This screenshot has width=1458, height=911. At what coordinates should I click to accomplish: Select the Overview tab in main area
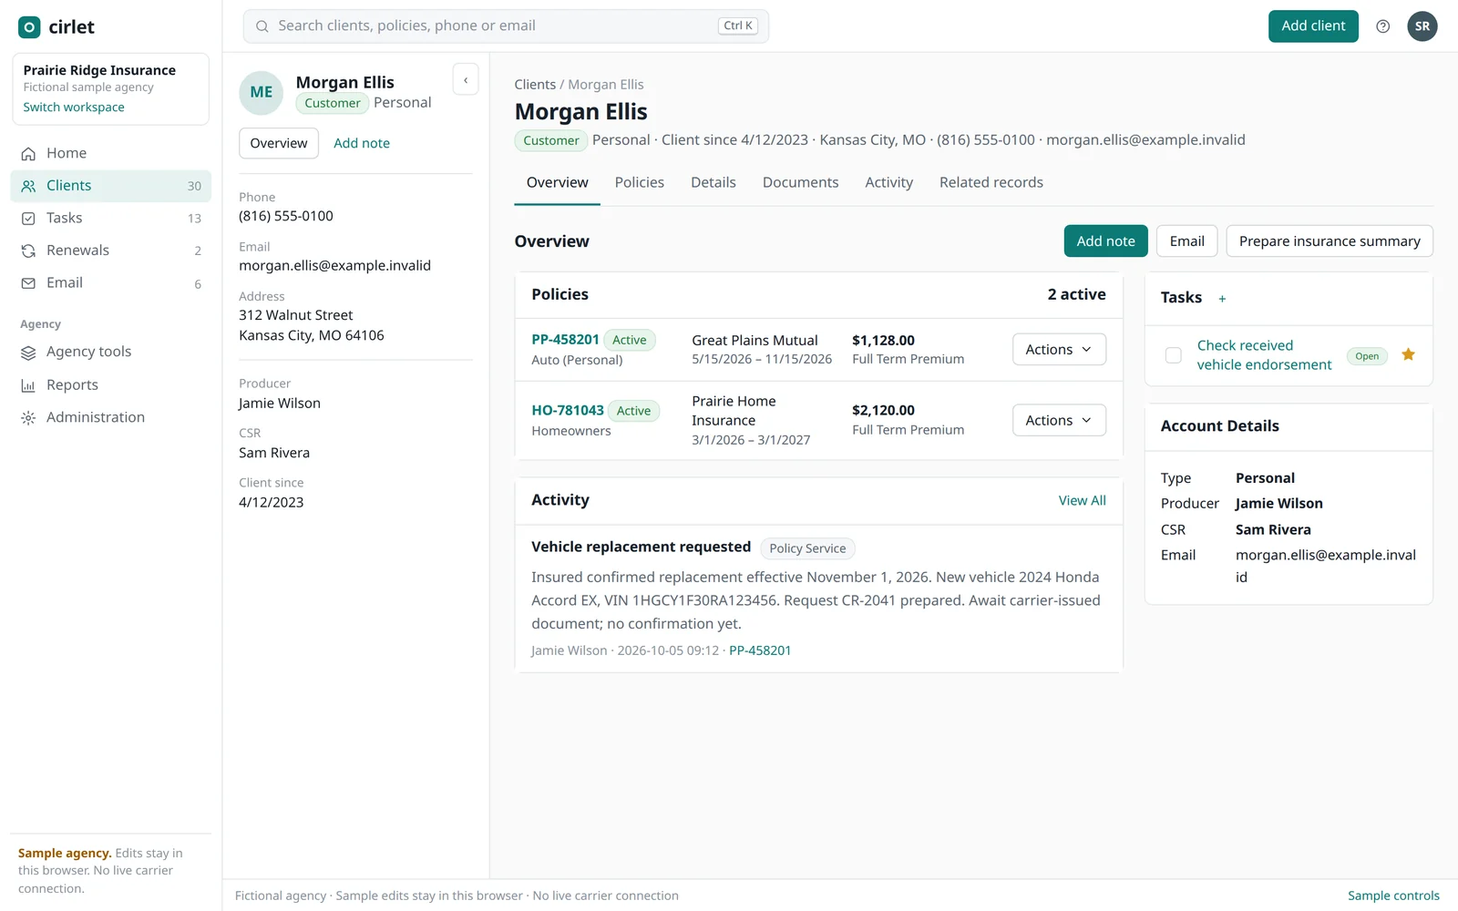coord(557,183)
